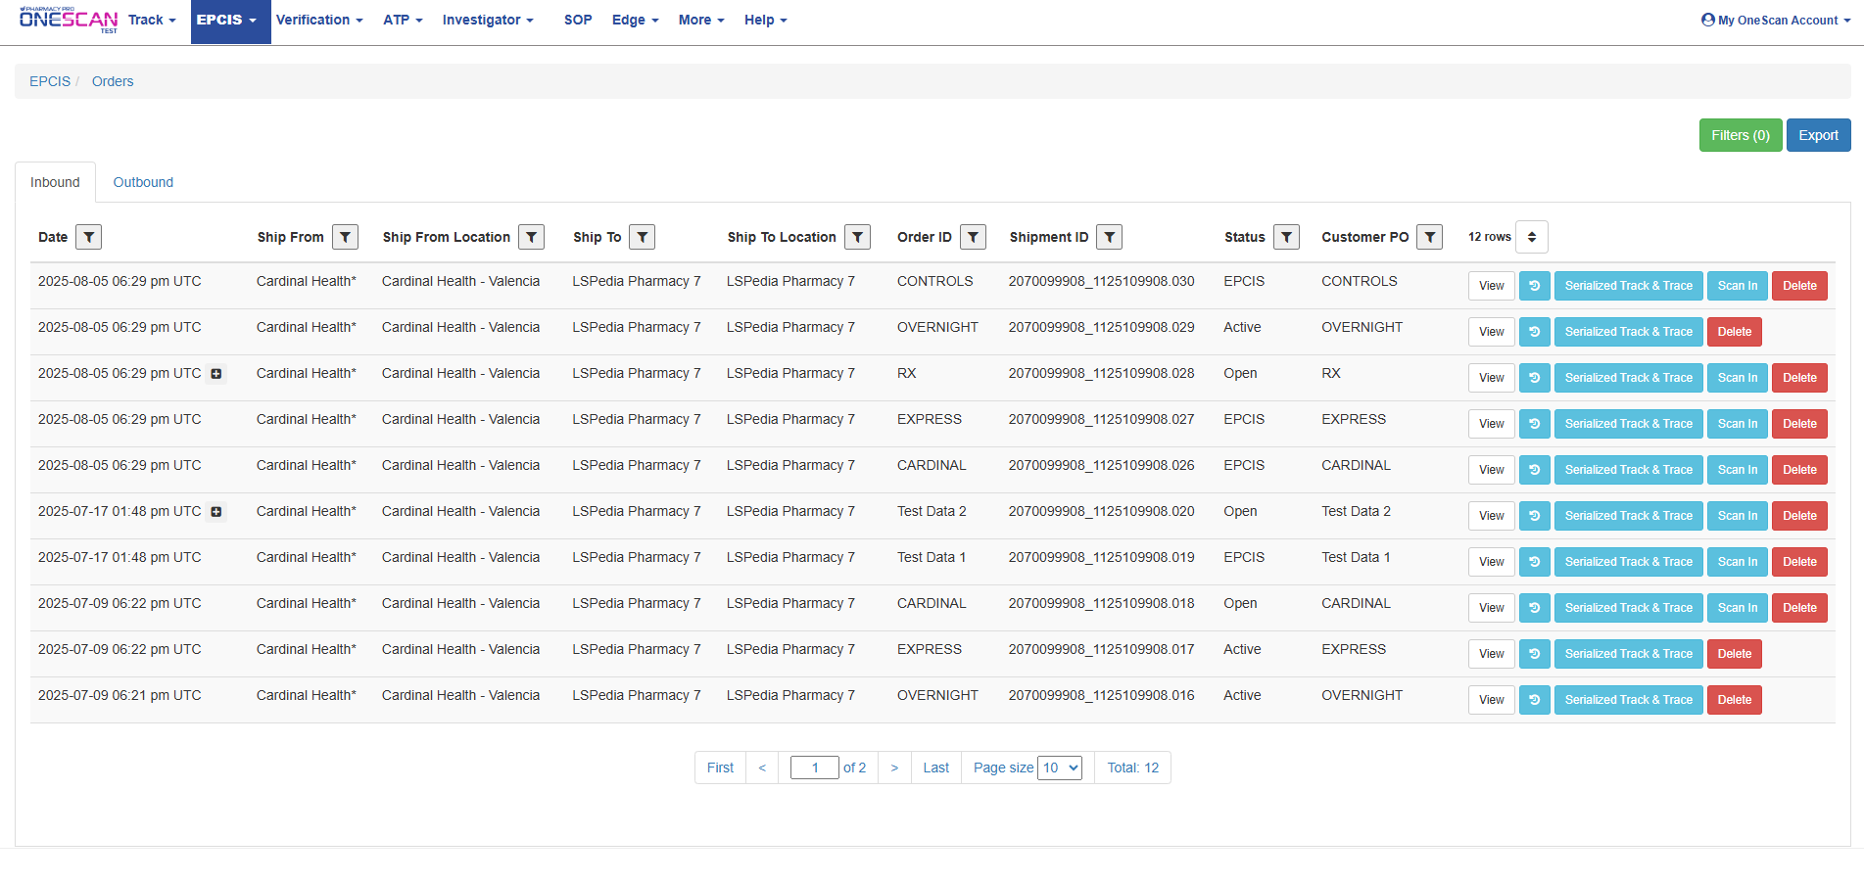1864x884 pixels.
Task: Open the ATP dropdown menu
Action: coord(403,20)
